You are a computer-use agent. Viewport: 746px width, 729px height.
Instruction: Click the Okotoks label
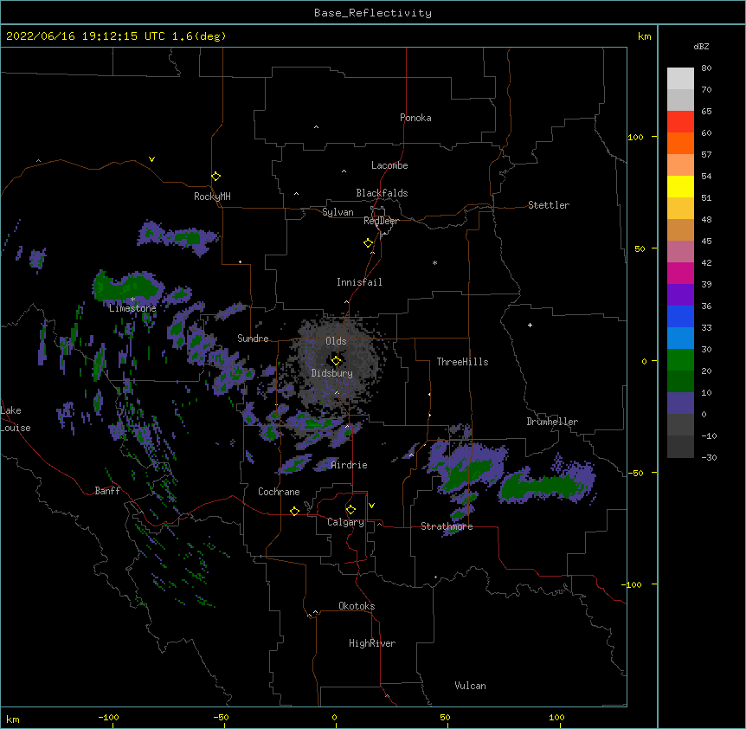[x=357, y=606]
